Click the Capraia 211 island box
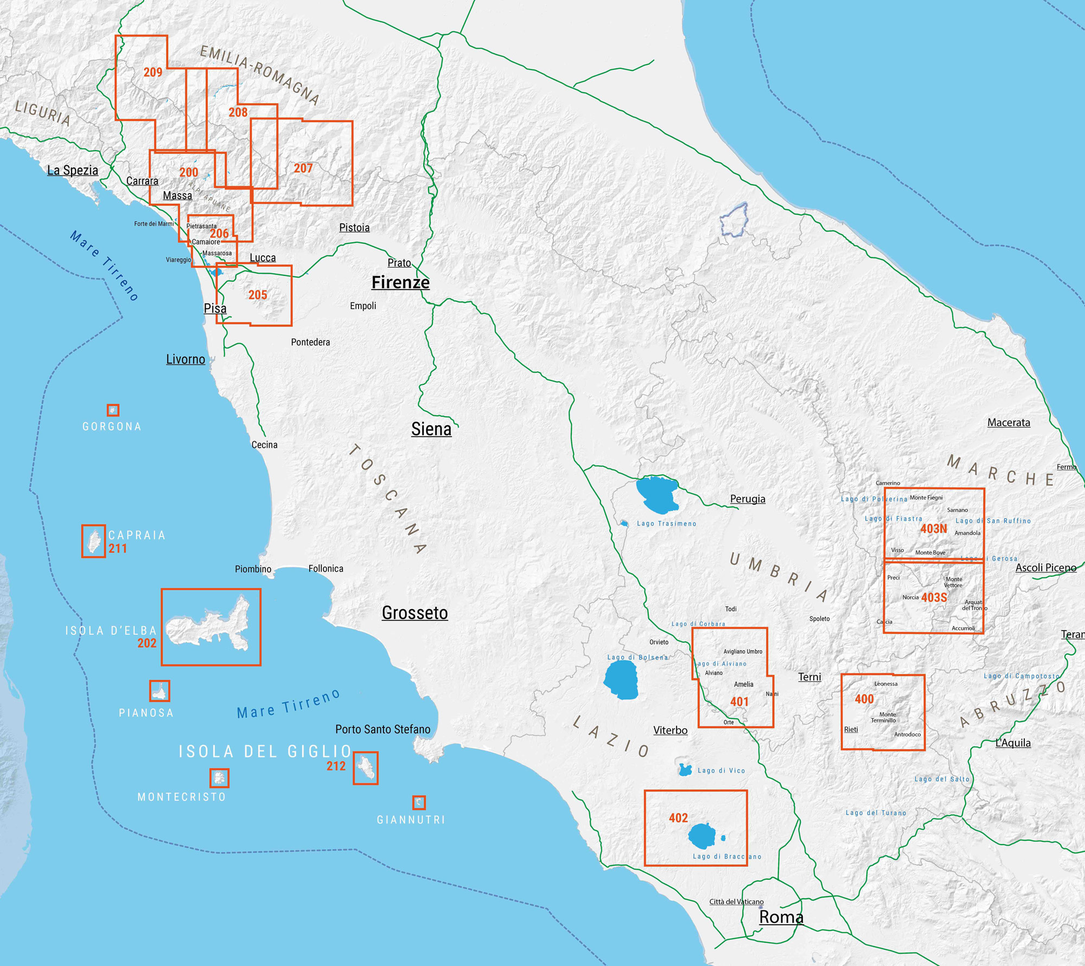1085x966 pixels. click(x=93, y=540)
